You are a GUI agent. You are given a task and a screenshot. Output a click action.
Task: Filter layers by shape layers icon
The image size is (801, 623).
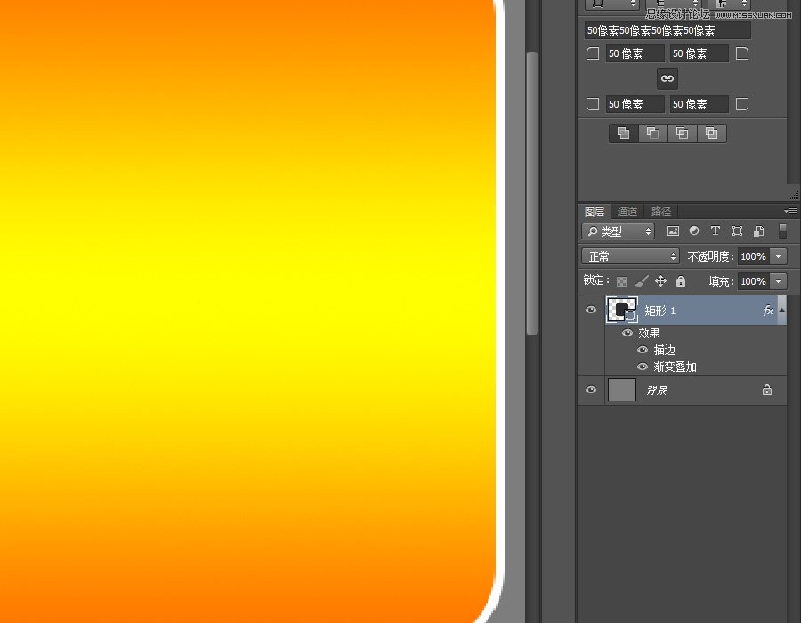[x=737, y=231]
